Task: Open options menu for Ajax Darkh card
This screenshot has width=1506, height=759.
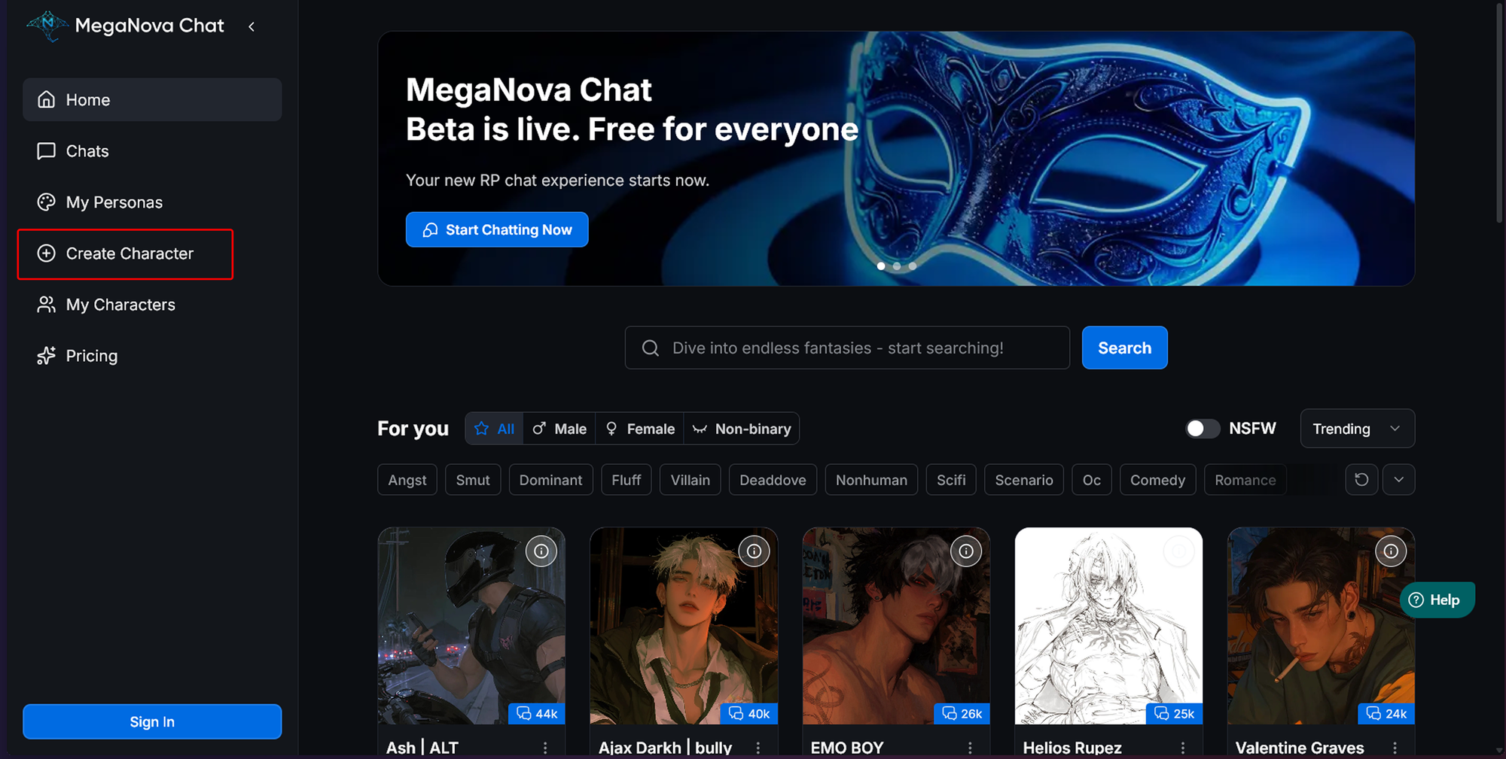Action: pos(758,748)
